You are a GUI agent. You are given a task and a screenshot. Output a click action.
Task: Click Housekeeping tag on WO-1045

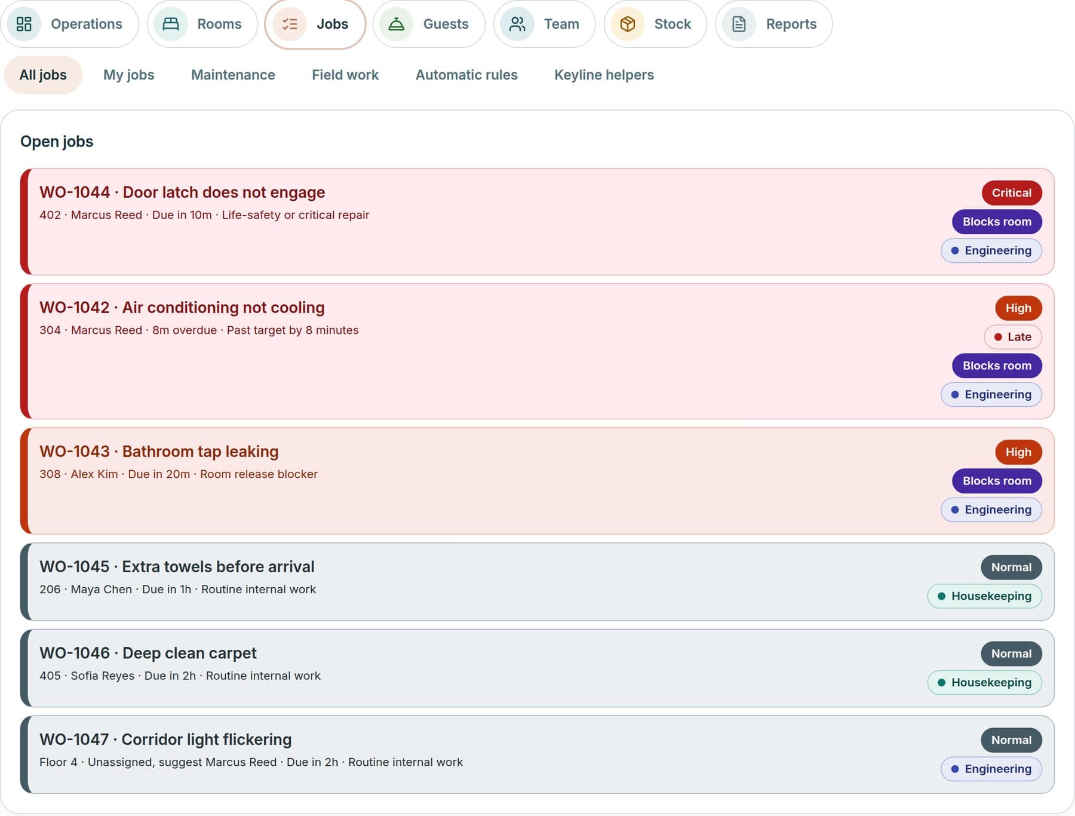point(985,596)
